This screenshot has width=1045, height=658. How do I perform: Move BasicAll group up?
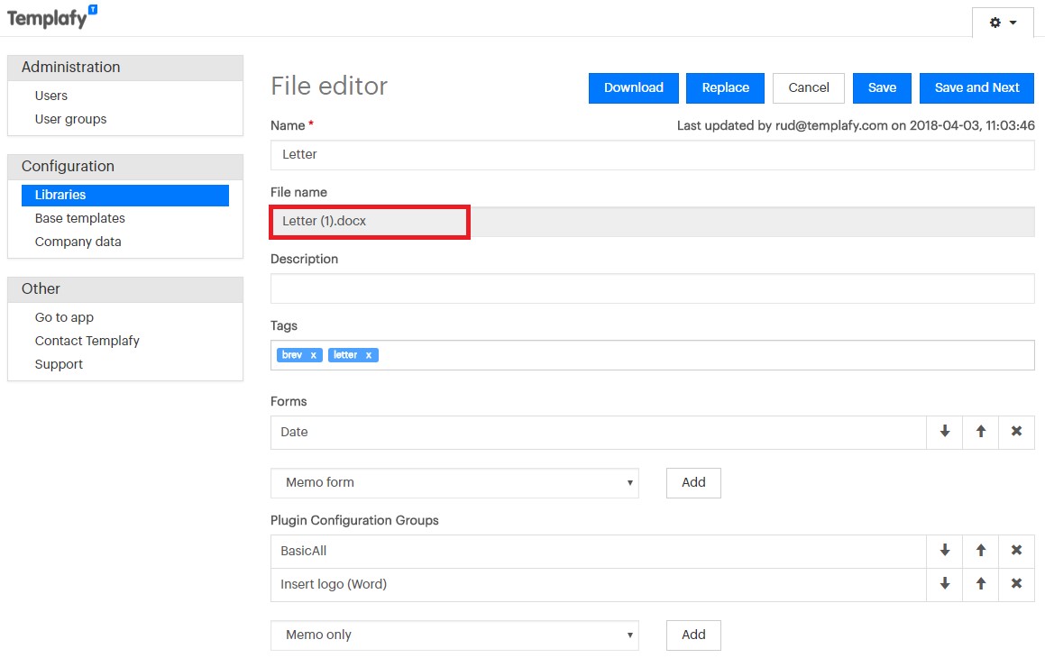tap(980, 551)
